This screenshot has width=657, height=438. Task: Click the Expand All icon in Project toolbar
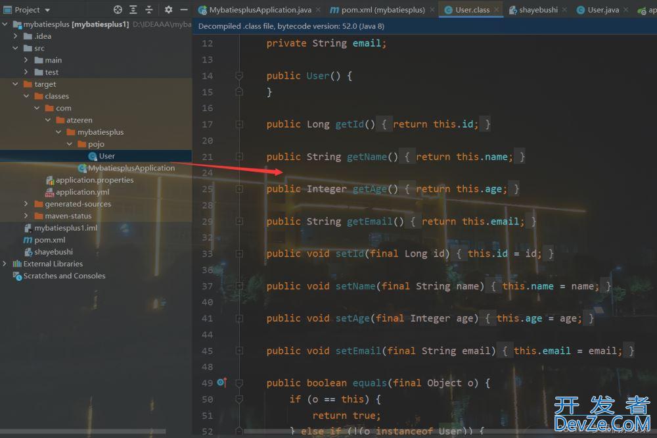click(133, 10)
